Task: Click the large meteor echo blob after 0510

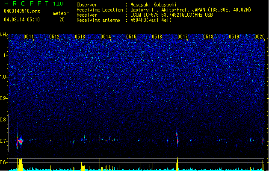Action: tap(21, 141)
